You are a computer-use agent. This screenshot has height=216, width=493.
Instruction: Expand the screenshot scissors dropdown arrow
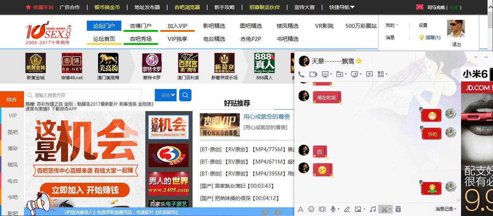pos(390,209)
